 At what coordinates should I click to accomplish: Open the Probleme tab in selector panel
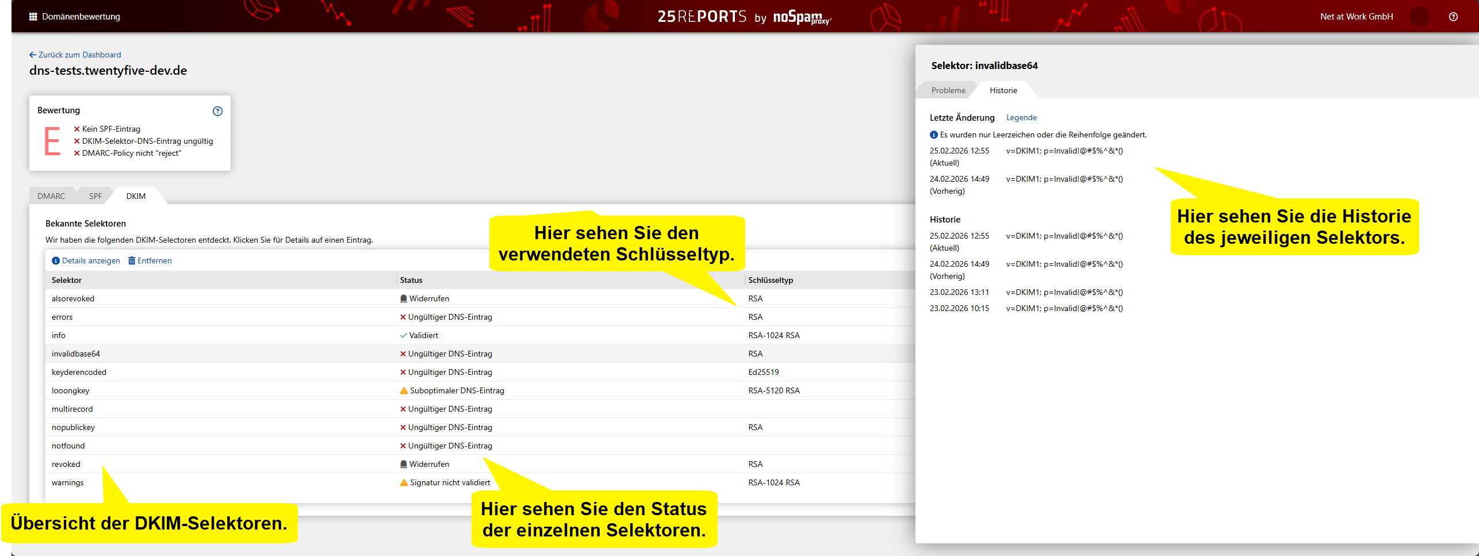point(948,90)
